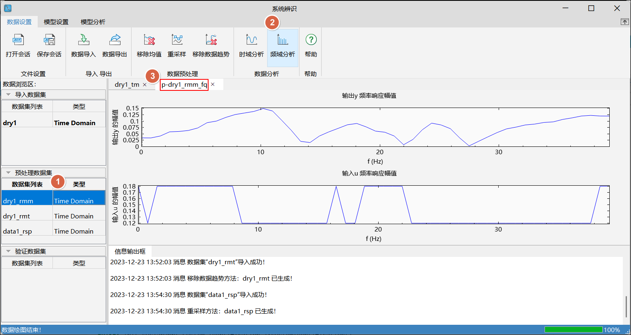Collapse the 导入数据集 section
Screen dimensions: 631x335
click(8, 94)
